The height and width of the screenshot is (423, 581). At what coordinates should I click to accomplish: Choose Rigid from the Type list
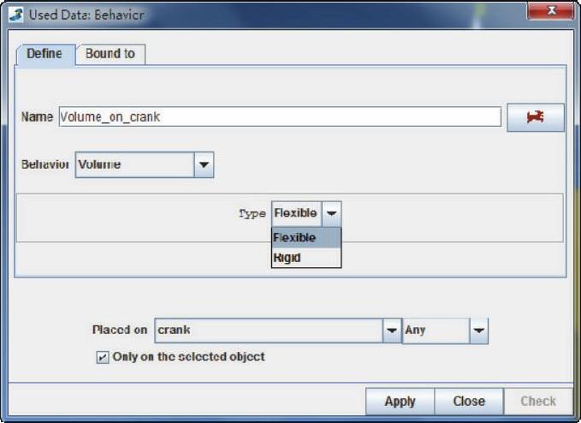305,257
